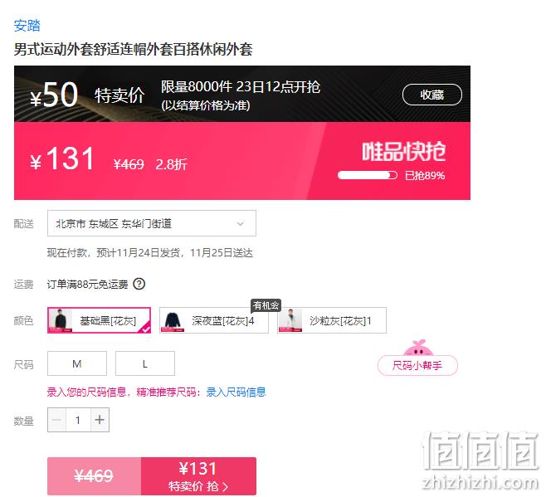The image size is (546, 497).
Task: Click the quantity input field
Action: (78, 420)
